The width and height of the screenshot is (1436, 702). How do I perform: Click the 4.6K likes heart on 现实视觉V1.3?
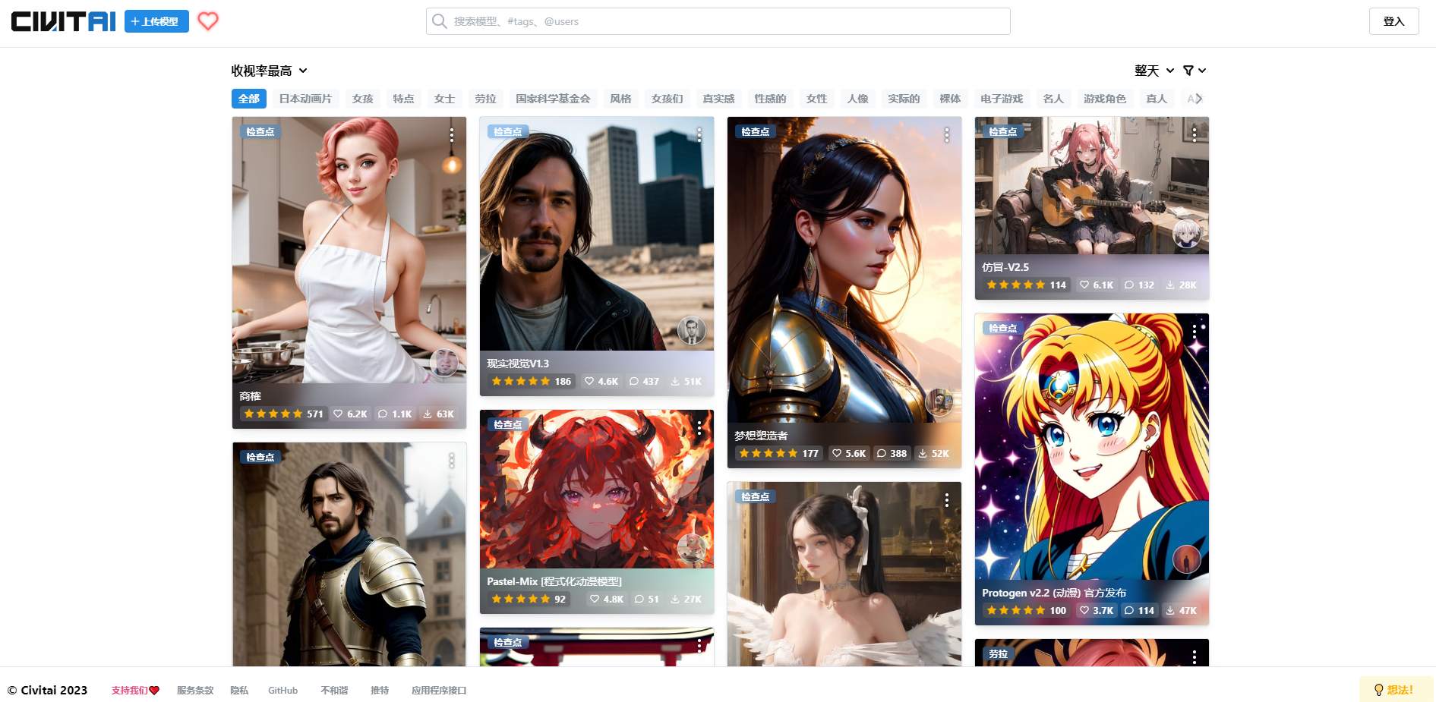pyautogui.click(x=601, y=381)
